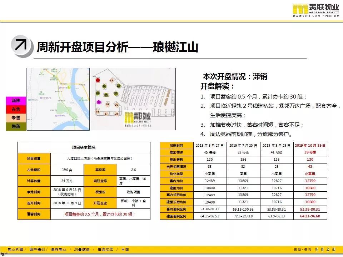Click the 容积率 label cell
The height and width of the screenshot is (257, 343).
point(100,170)
